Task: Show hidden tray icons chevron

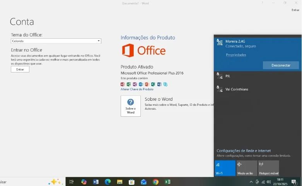Action: (x=251, y=182)
